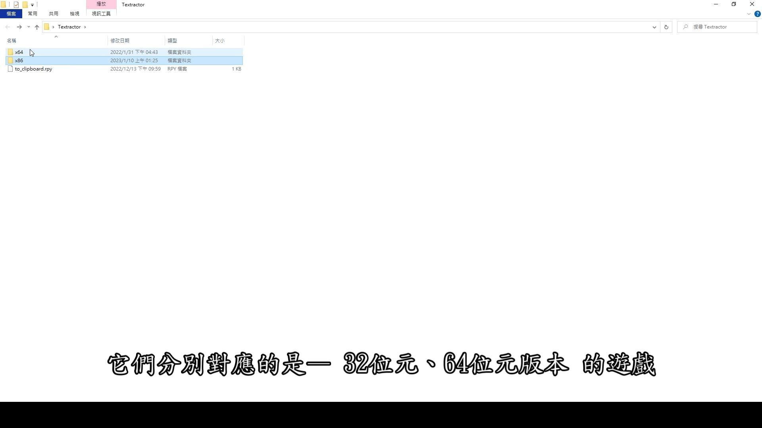Sort files by 修改日期 column header
Screen dimensions: 762x428
120,40
